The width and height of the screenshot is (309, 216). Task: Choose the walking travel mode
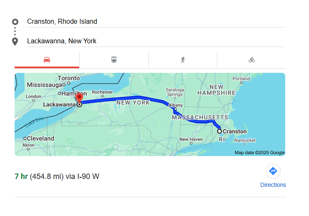pyautogui.click(x=182, y=60)
